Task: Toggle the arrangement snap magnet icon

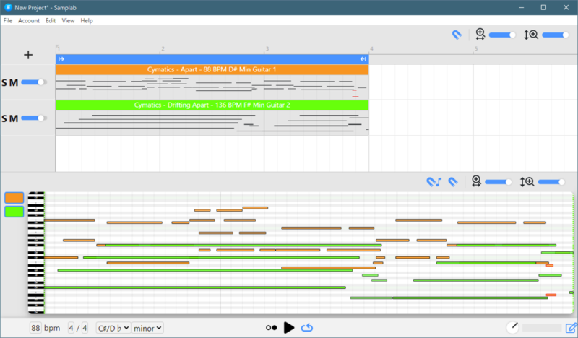Action: click(457, 35)
